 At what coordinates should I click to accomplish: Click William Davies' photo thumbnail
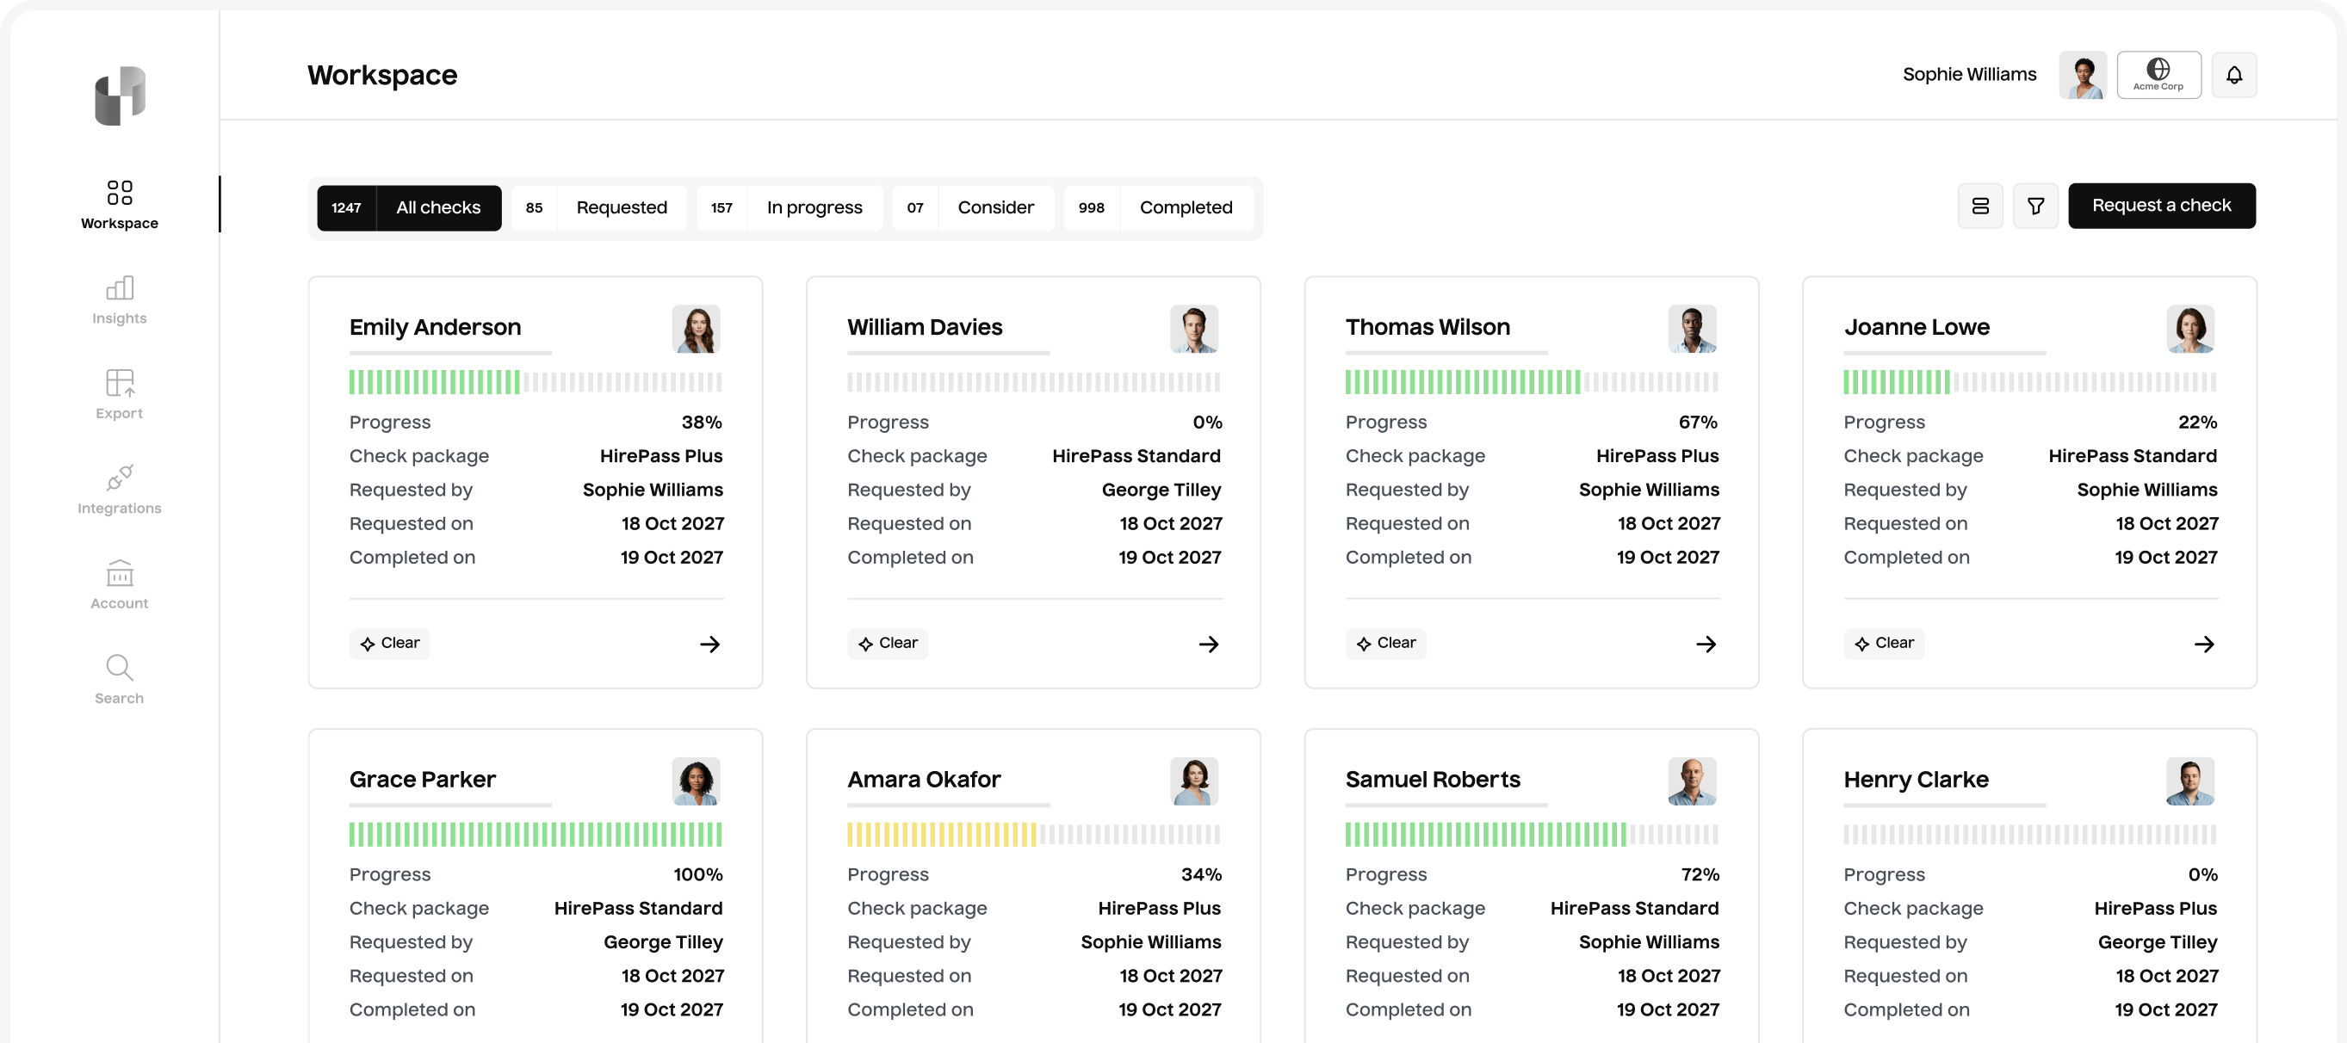[x=1194, y=329]
